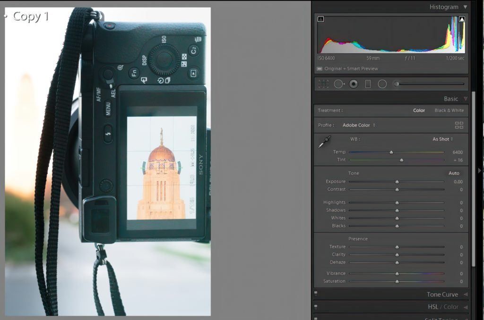Expand the Tone Curve panel
Viewport: 484px width, 320px height.
coord(466,295)
